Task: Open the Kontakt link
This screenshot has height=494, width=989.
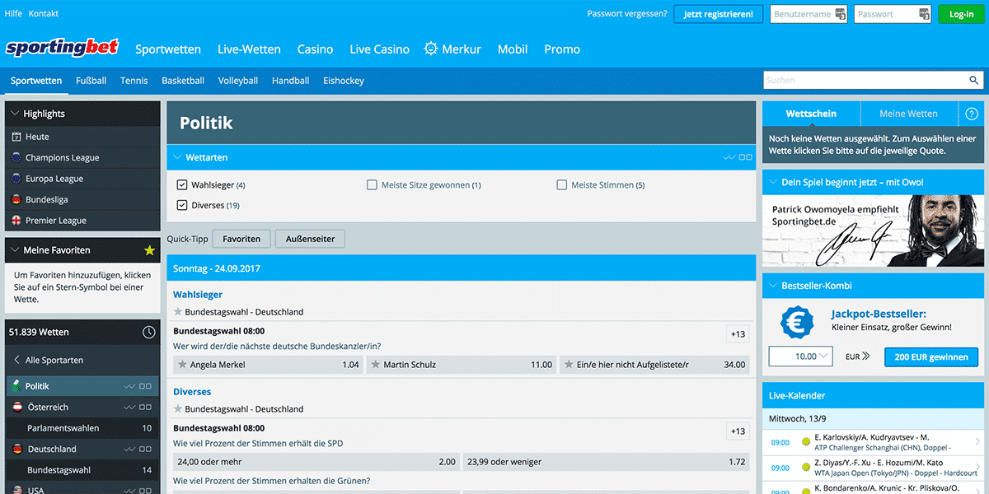Action: [x=44, y=14]
